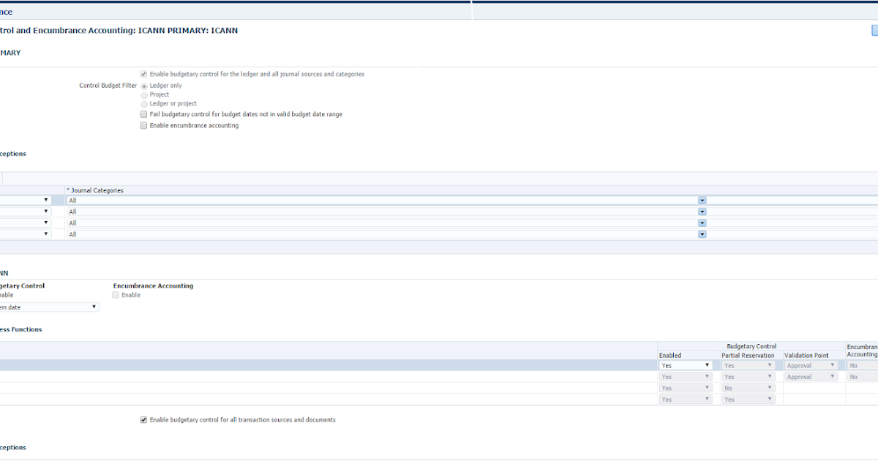
Task: Open the first Journal Categories All dropdown
Action: pos(702,200)
